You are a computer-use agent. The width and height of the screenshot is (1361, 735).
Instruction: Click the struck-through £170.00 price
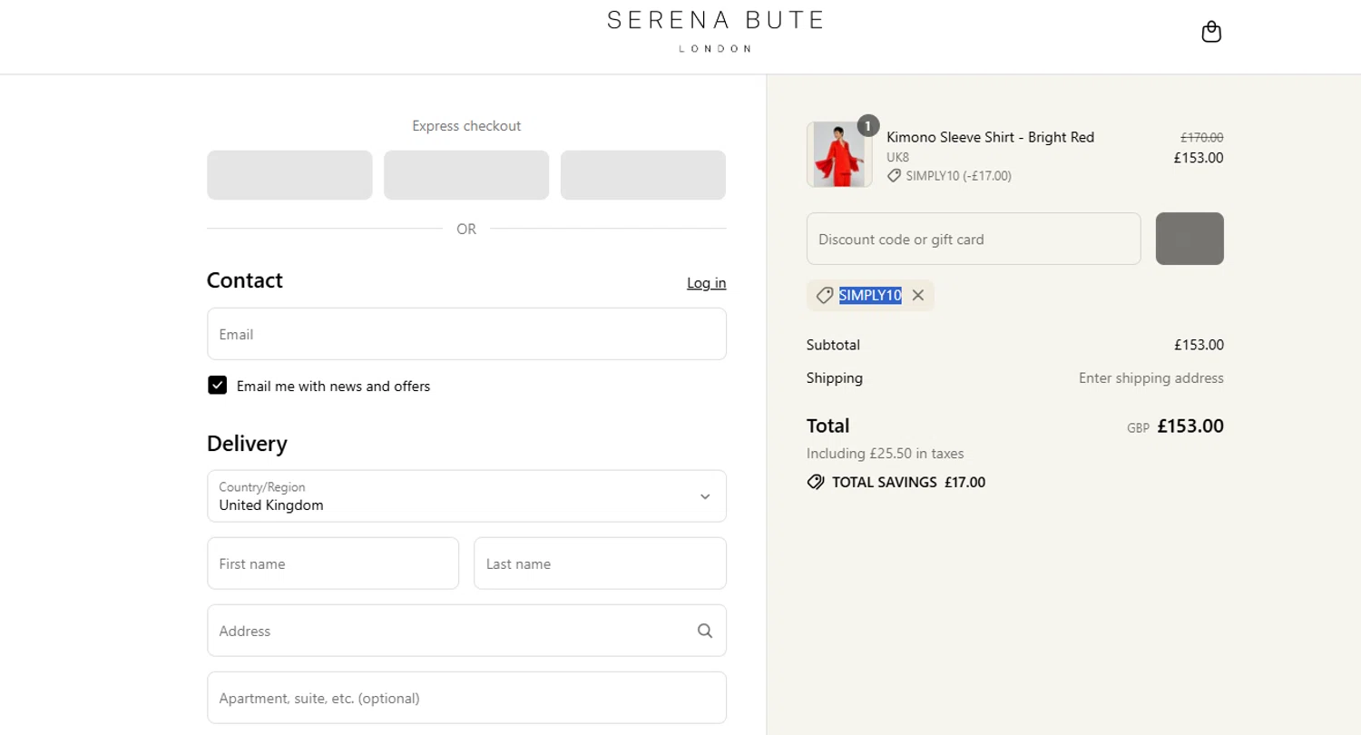click(x=1201, y=138)
